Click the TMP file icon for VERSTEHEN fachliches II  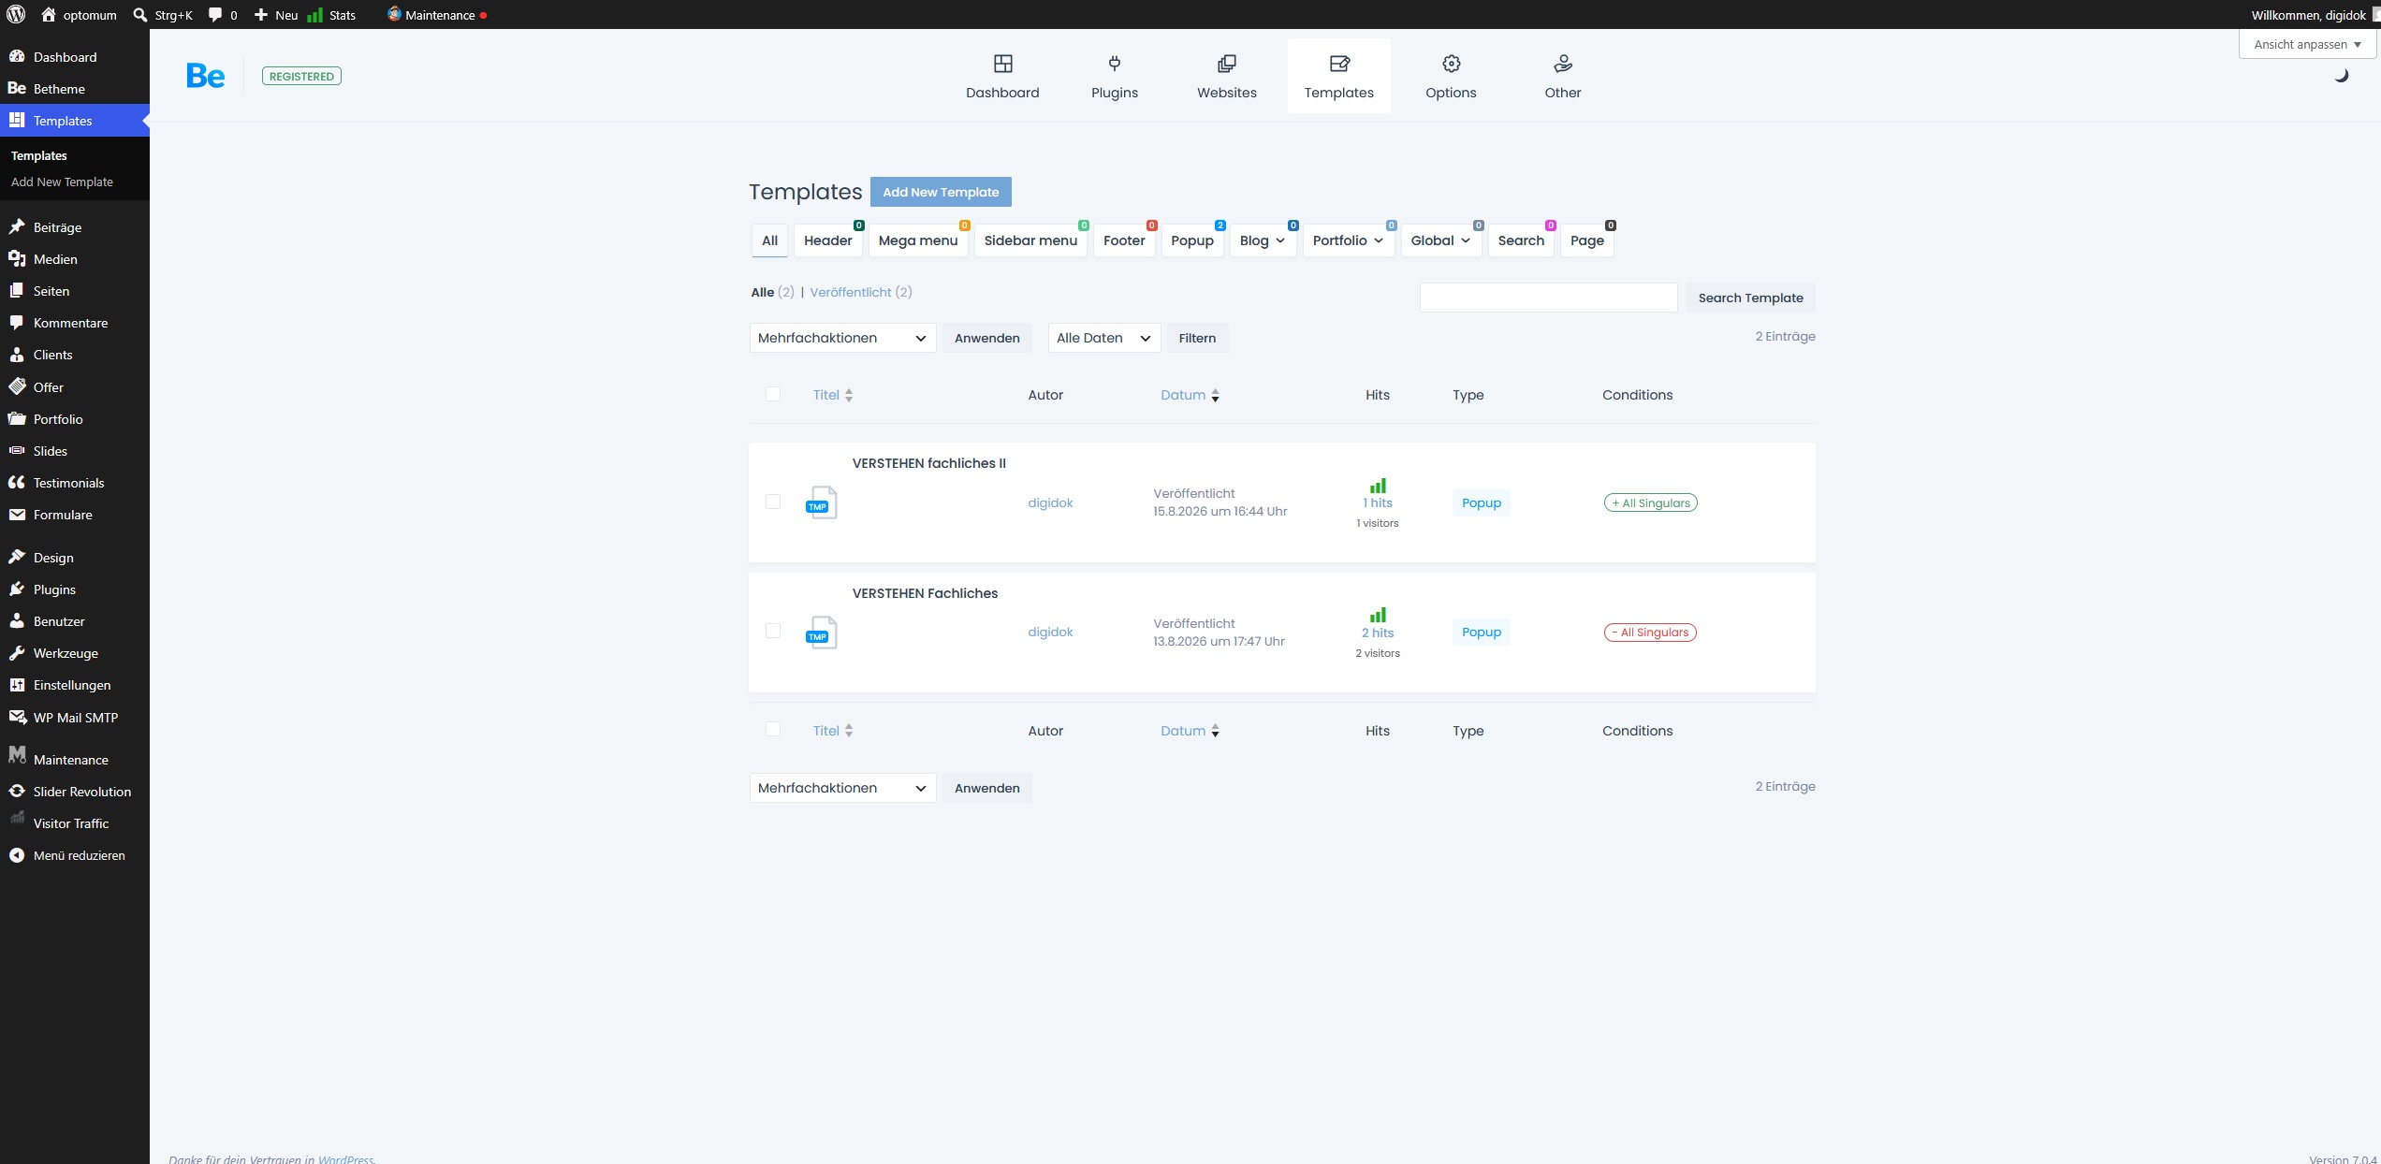click(x=821, y=502)
